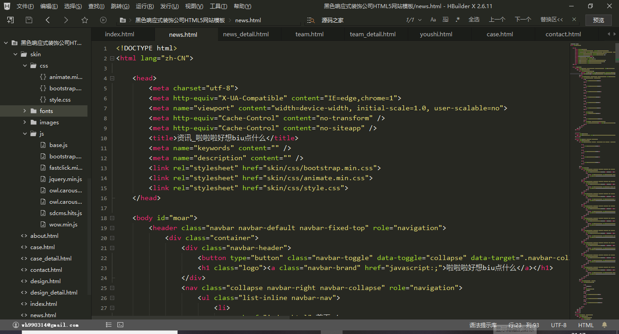619x334 pixels.
Task: Open the 工具(T) menu
Action: click(218, 6)
